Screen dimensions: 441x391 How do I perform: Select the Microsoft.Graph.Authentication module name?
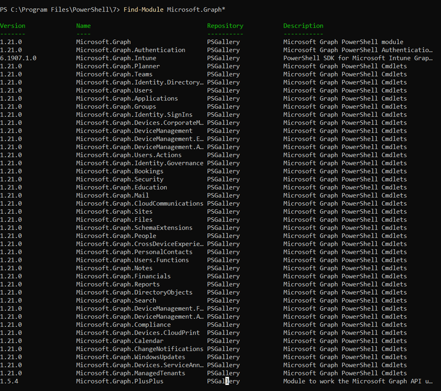point(130,50)
